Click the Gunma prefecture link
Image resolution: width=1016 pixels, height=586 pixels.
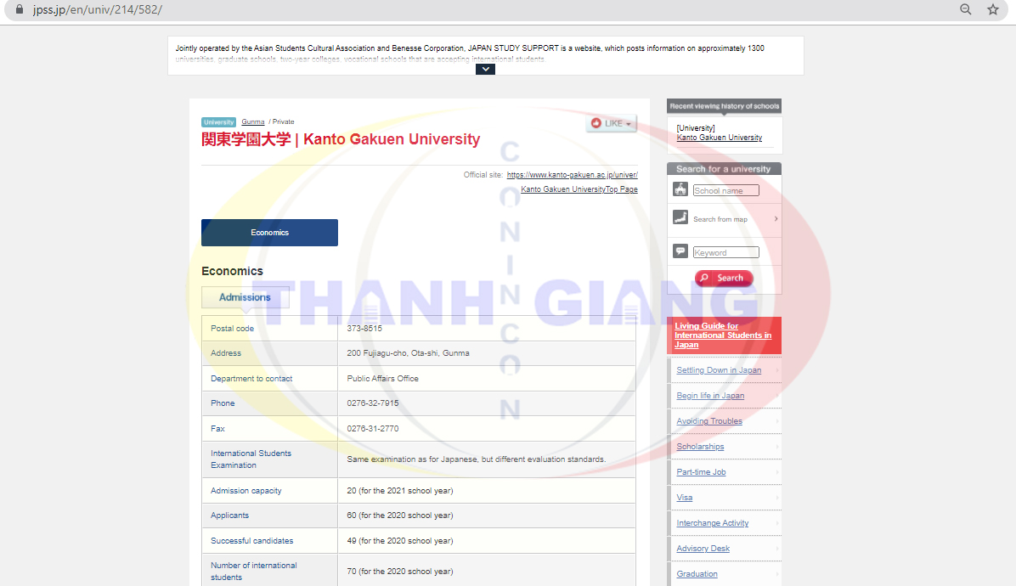pyautogui.click(x=252, y=122)
